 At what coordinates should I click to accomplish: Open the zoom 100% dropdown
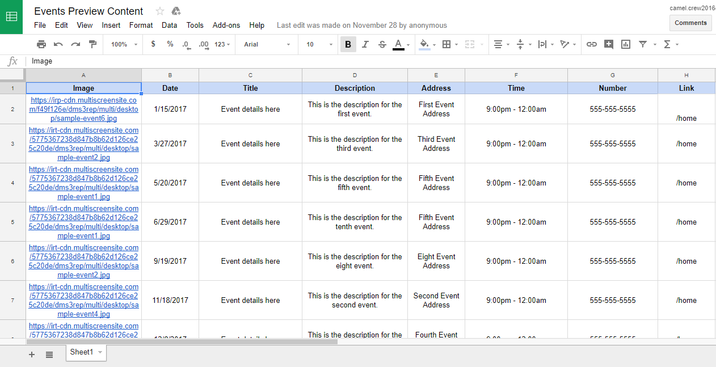coord(124,44)
